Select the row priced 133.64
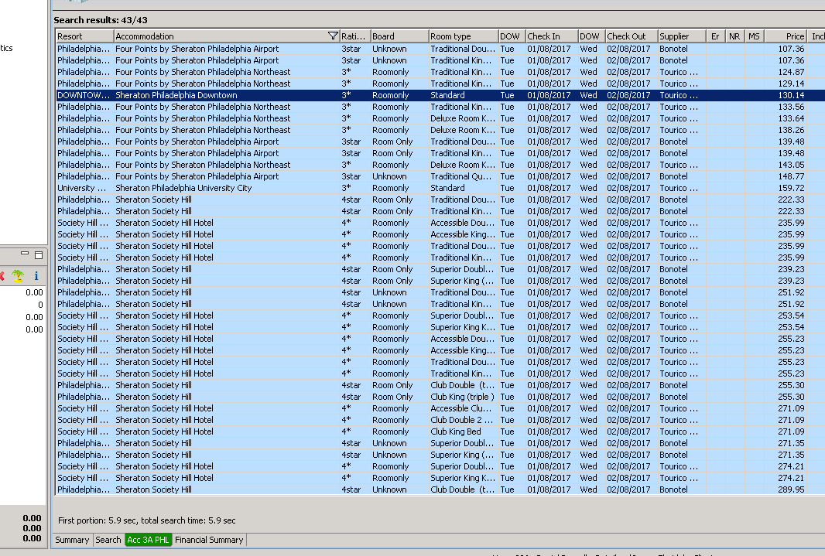 pos(440,118)
